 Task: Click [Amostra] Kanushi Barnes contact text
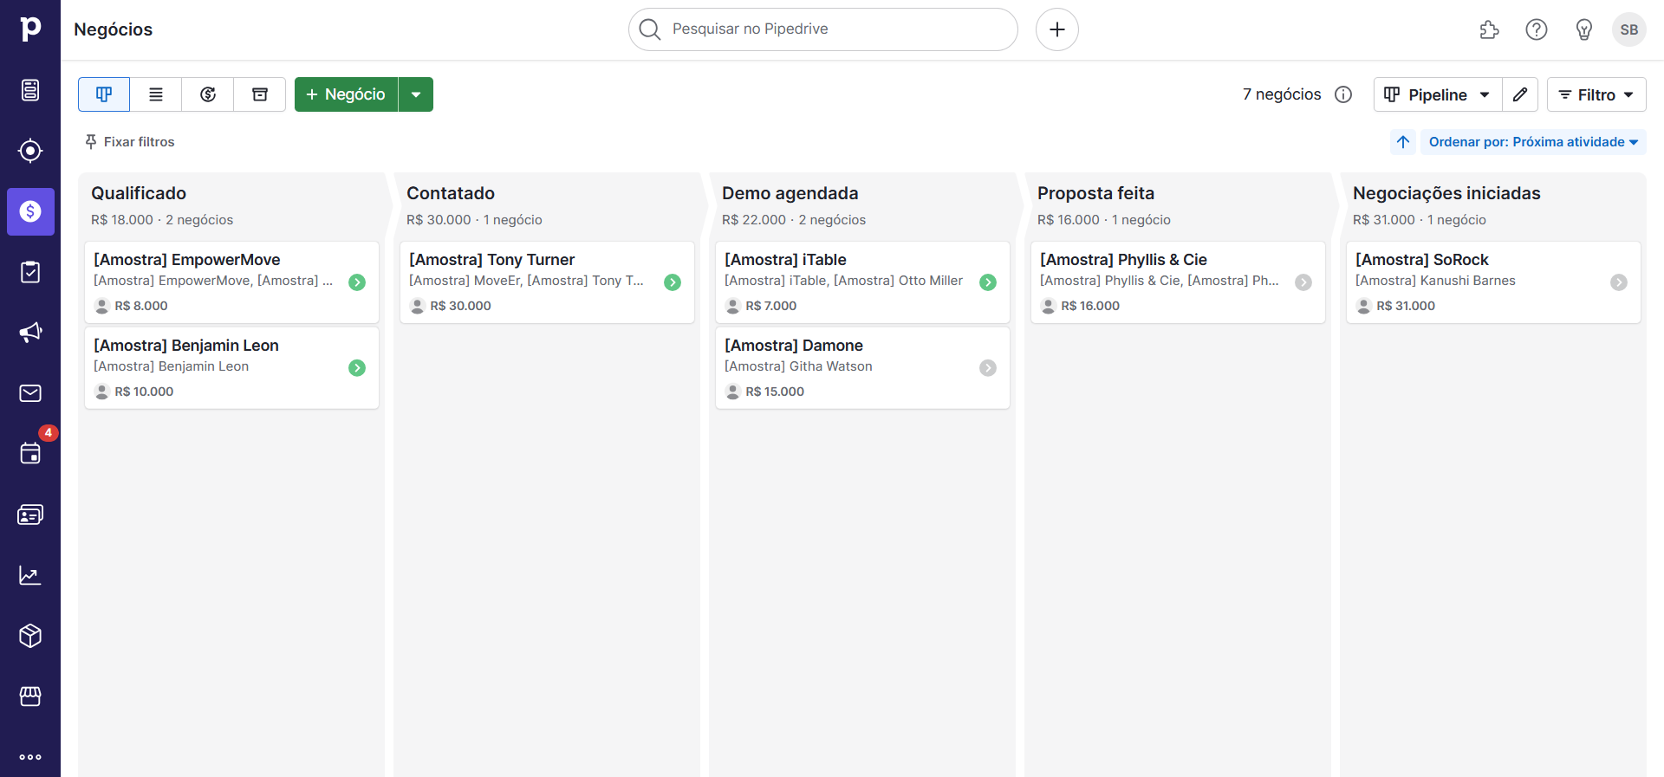pos(1435,281)
